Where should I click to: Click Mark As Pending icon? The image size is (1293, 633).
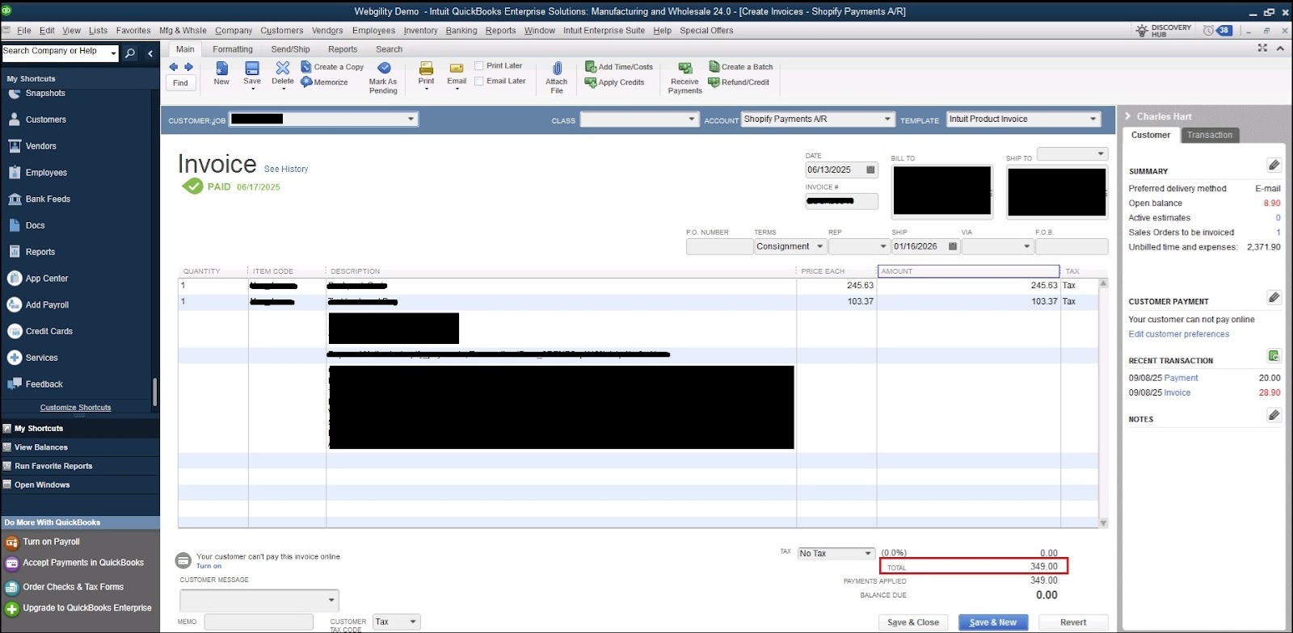tap(384, 69)
